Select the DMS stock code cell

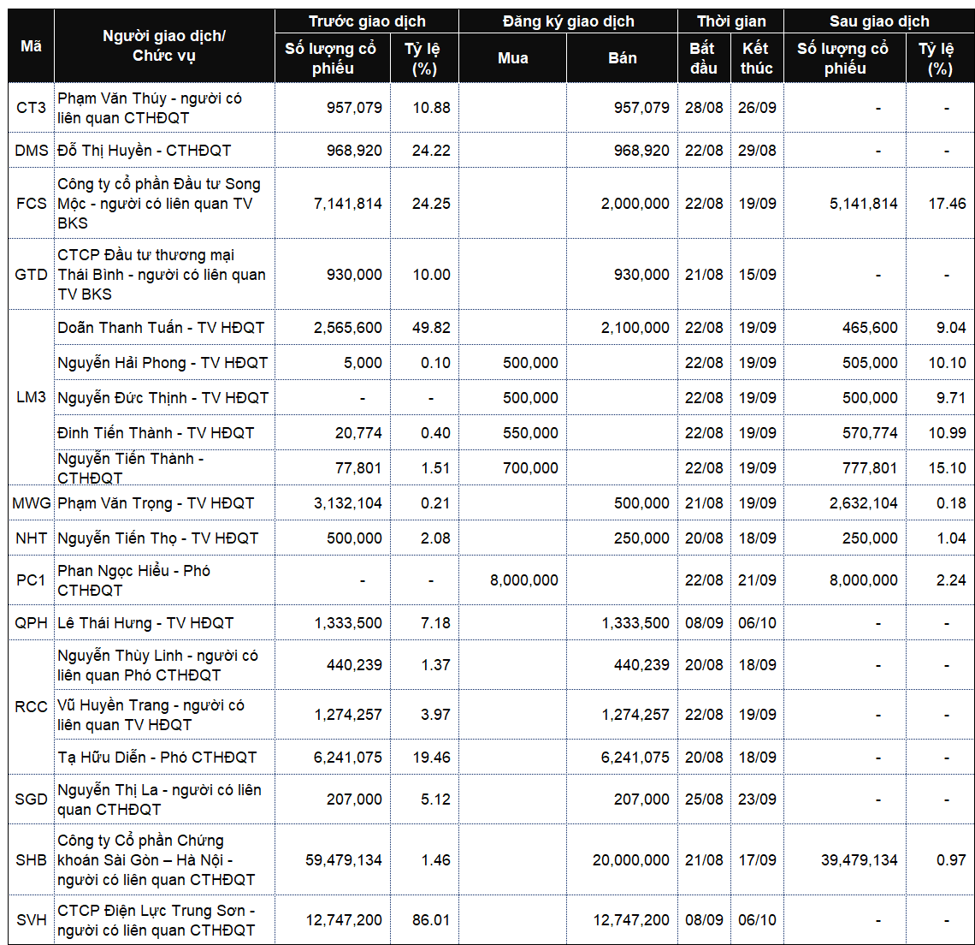31,150
